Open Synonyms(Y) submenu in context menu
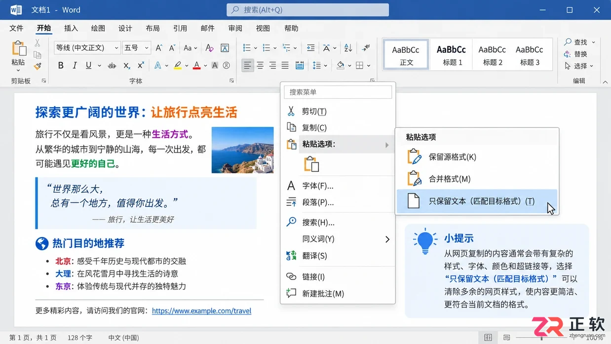Viewport: 611px width, 344px height. tap(338, 239)
